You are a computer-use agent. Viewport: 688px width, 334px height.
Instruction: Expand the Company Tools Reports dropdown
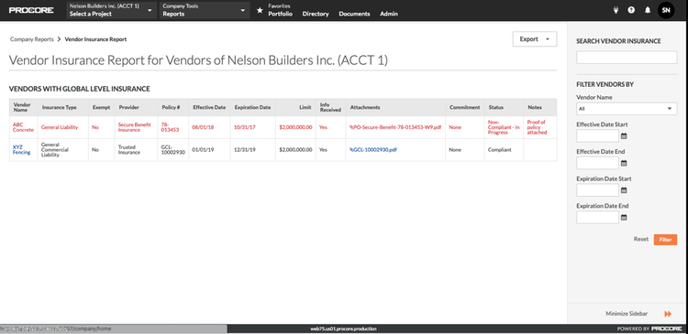205,10
